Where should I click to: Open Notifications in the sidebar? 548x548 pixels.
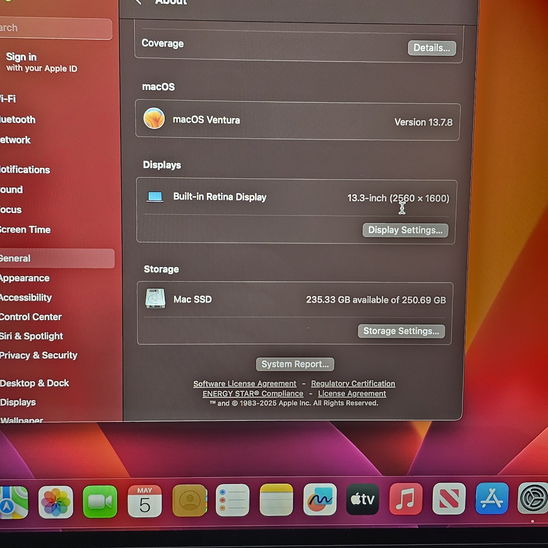click(25, 170)
